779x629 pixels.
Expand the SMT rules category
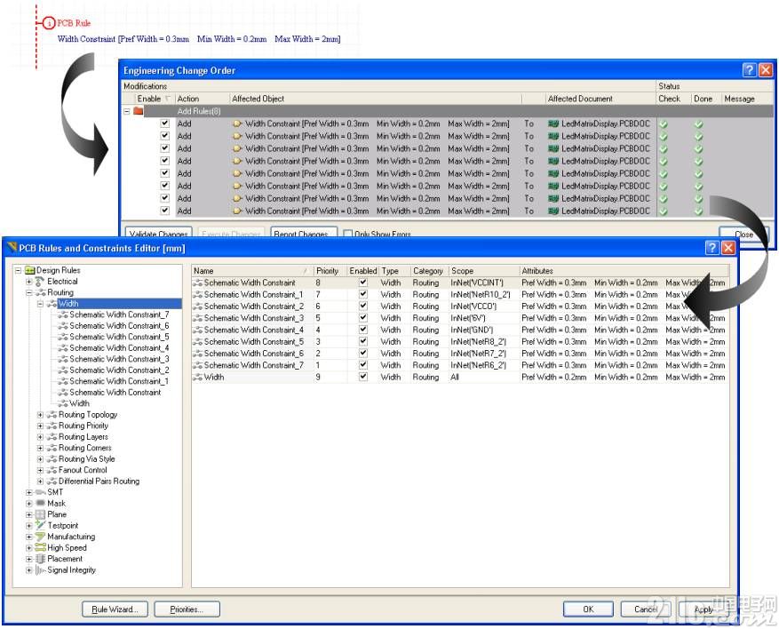click(29, 492)
